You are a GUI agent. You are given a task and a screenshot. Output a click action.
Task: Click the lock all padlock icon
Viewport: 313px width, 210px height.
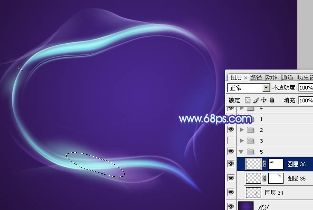coord(272,100)
